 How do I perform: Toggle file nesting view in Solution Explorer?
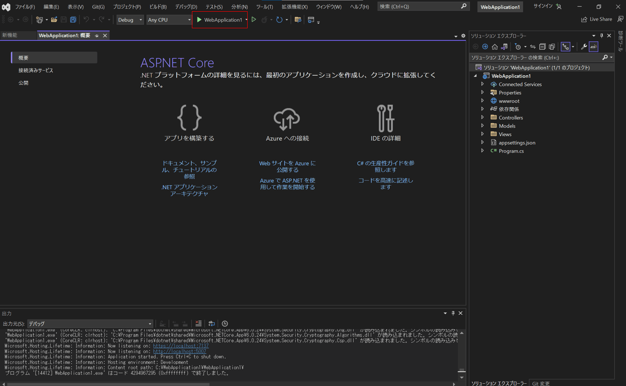565,47
